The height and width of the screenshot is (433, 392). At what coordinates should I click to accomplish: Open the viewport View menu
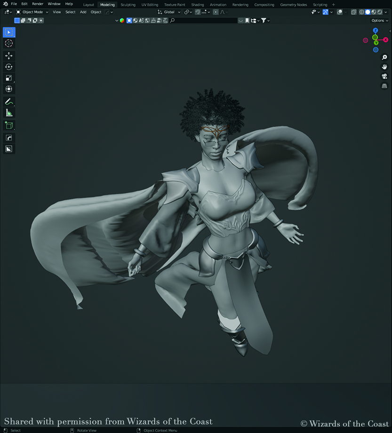coord(56,12)
